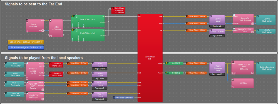The height and width of the screenshot is (104, 278).
Task: Click the Blue lines Room 2 legend label
Action: tap(26, 47)
